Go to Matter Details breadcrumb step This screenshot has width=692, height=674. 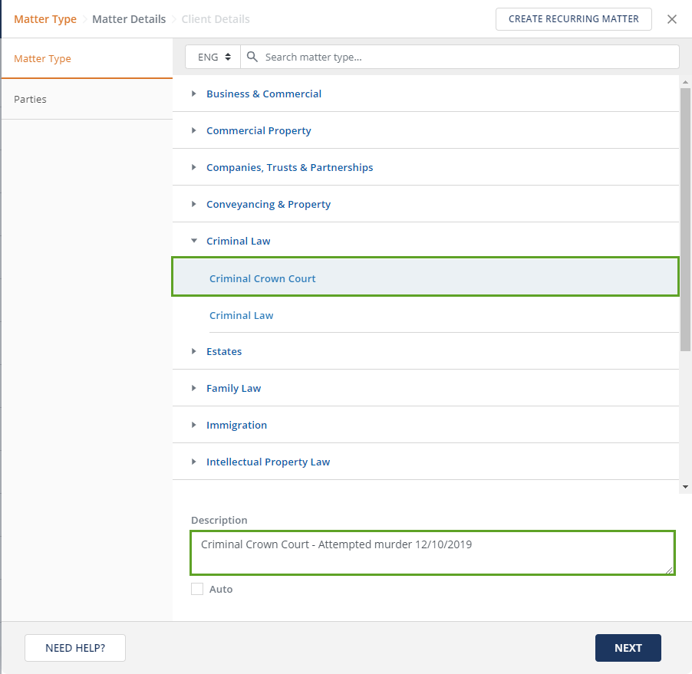click(x=129, y=19)
